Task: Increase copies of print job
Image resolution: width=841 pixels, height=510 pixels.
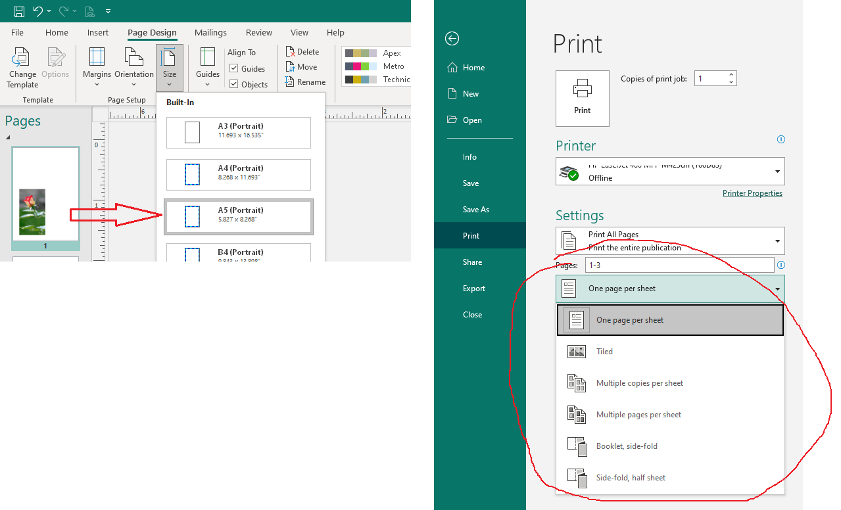Action: pyautogui.click(x=731, y=75)
